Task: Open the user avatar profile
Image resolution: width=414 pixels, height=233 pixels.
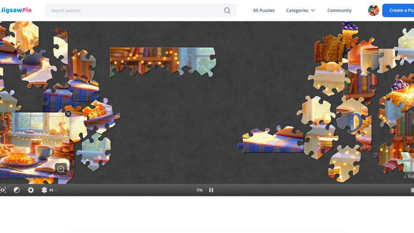Action: click(x=373, y=10)
